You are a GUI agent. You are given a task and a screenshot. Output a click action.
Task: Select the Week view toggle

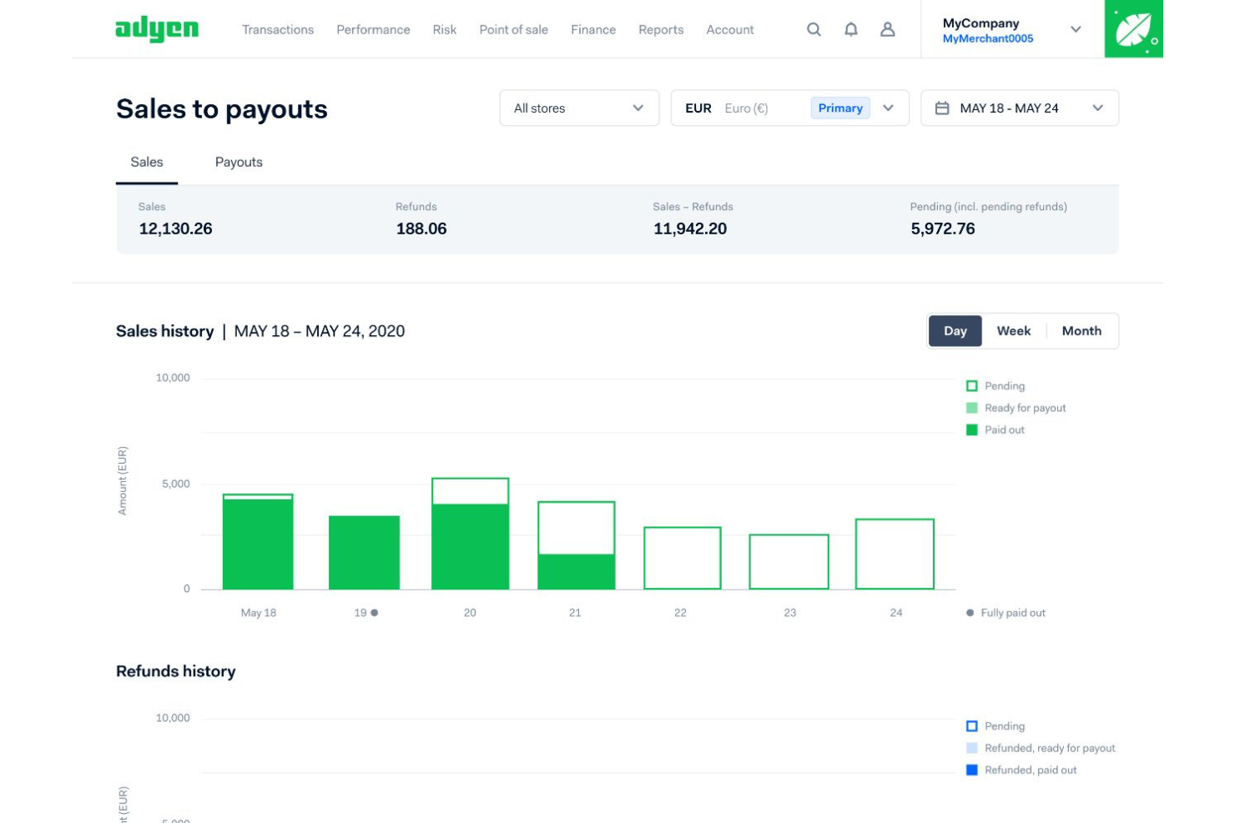click(x=1014, y=331)
